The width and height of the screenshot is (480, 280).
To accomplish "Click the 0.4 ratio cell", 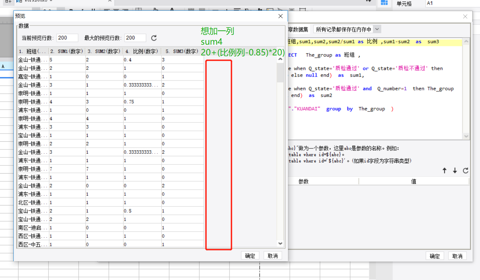I will 142,60.
